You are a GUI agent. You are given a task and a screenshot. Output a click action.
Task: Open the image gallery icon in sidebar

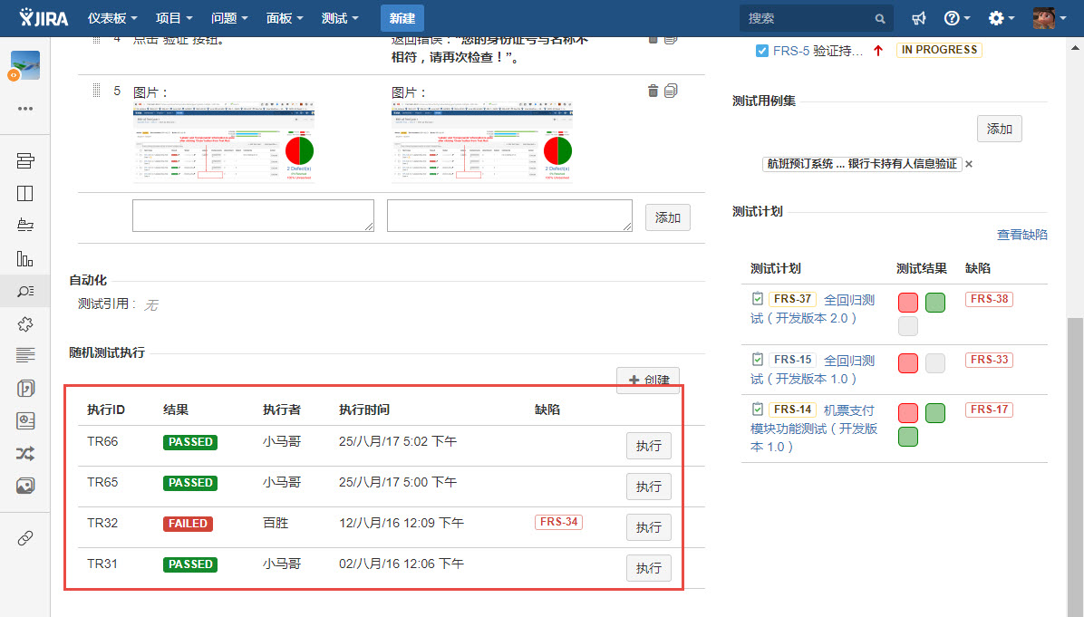tap(24, 486)
